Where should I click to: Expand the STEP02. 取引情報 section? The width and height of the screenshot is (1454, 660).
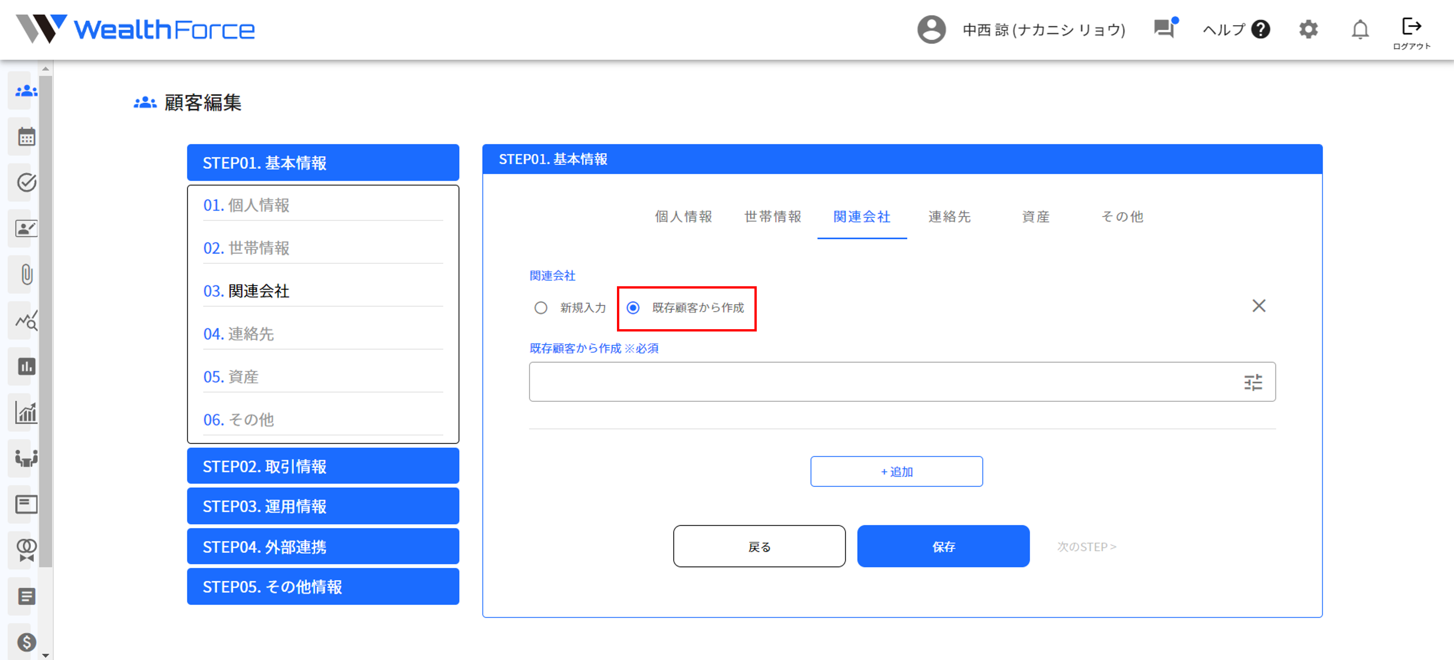(x=323, y=466)
